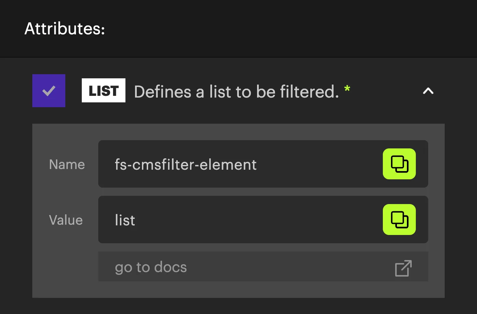Click the external link arrow icon
Screen dimensions: 477x314
click(403, 268)
